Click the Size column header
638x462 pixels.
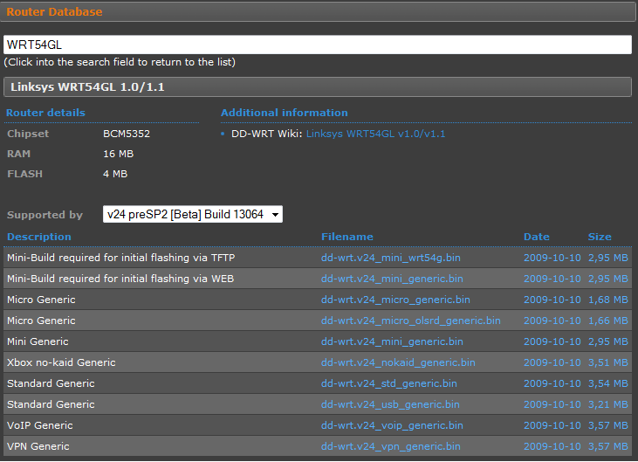coord(599,237)
